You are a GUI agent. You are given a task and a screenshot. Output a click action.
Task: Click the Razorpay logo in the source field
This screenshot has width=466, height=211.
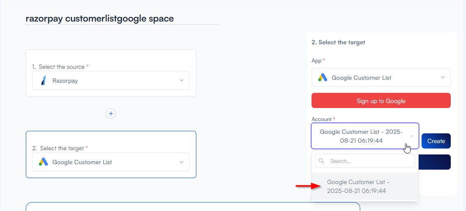(x=43, y=80)
